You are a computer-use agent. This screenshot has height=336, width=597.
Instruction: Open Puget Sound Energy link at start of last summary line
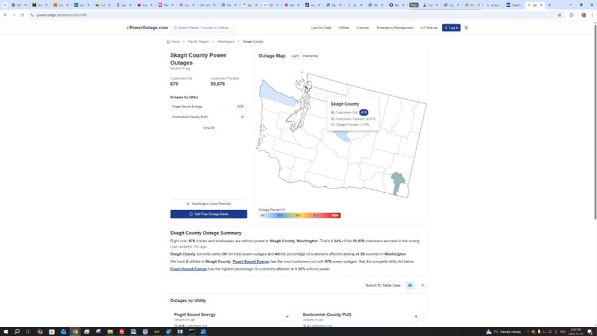point(189,269)
